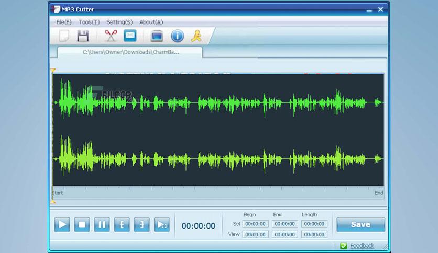Click the End label on timeline

click(x=379, y=193)
